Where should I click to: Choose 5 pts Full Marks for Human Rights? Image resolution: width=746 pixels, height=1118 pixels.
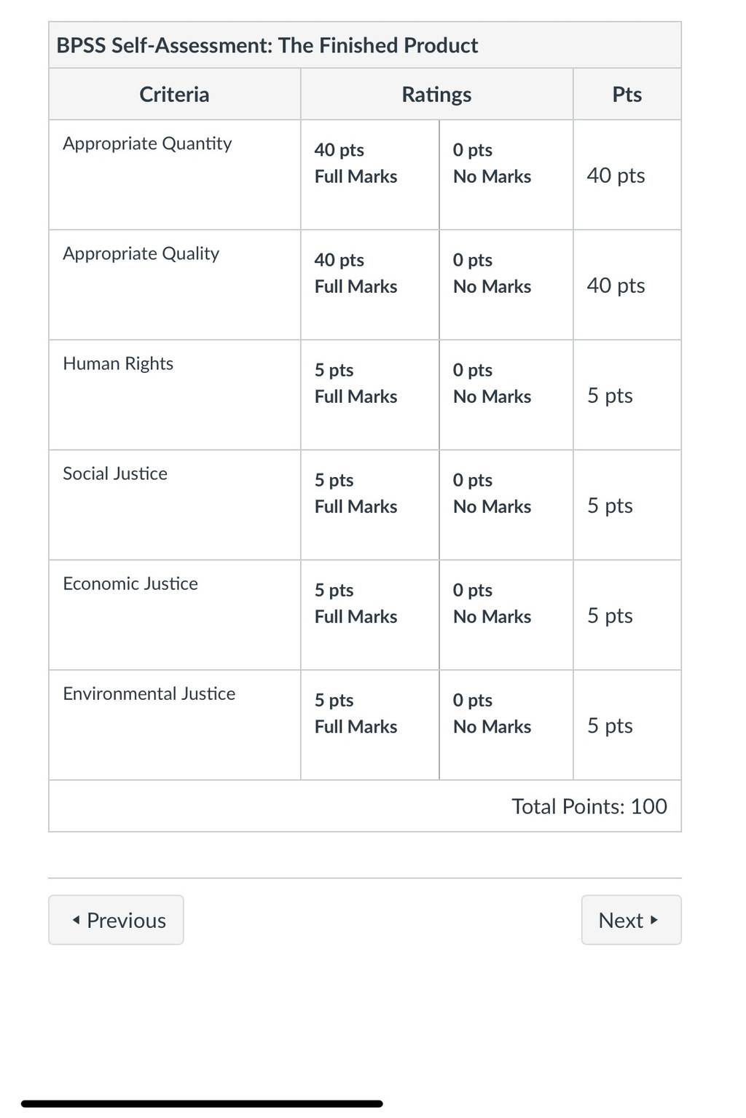pyautogui.click(x=370, y=395)
